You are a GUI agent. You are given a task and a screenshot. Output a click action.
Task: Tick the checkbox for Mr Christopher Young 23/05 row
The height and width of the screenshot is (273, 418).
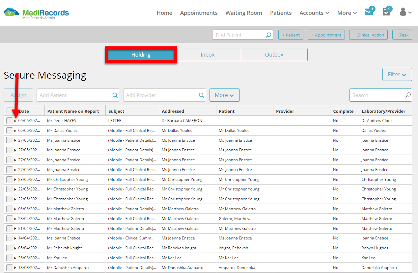[x=10, y=180]
